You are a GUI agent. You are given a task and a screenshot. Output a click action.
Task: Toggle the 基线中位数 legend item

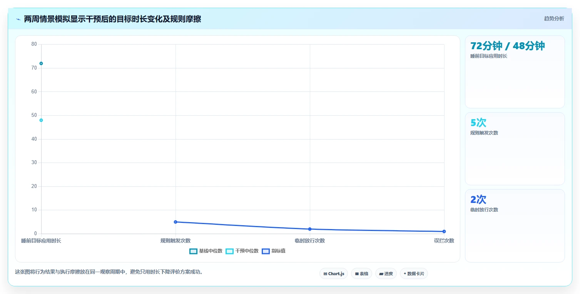206,251
